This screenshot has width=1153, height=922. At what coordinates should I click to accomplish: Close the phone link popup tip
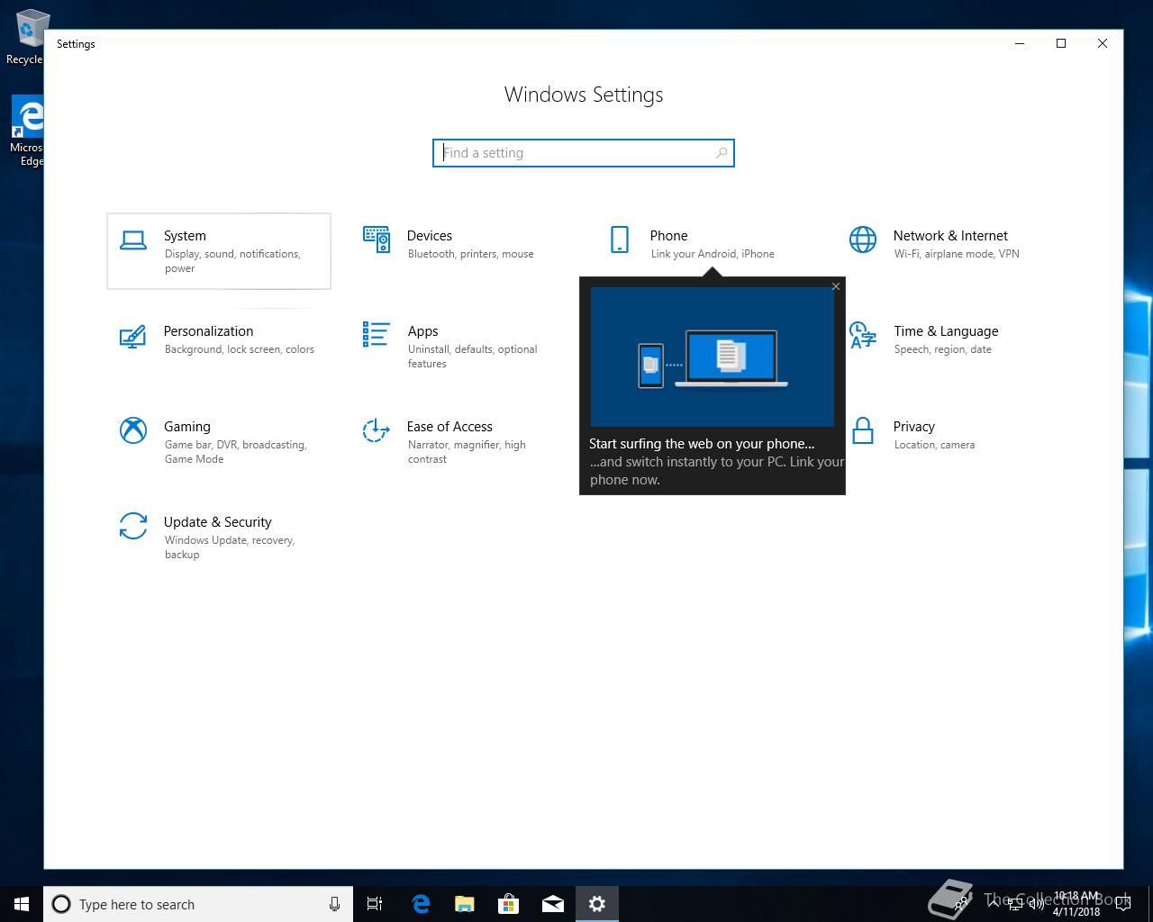pos(836,286)
